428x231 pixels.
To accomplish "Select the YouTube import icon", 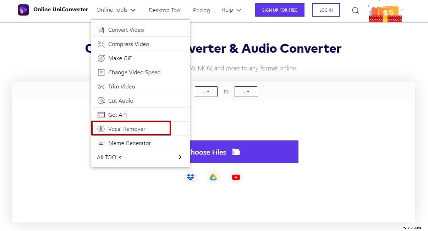I will click(x=236, y=177).
